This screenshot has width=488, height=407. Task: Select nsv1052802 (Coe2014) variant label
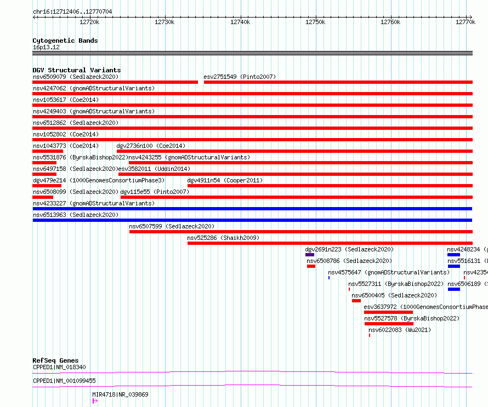point(66,134)
